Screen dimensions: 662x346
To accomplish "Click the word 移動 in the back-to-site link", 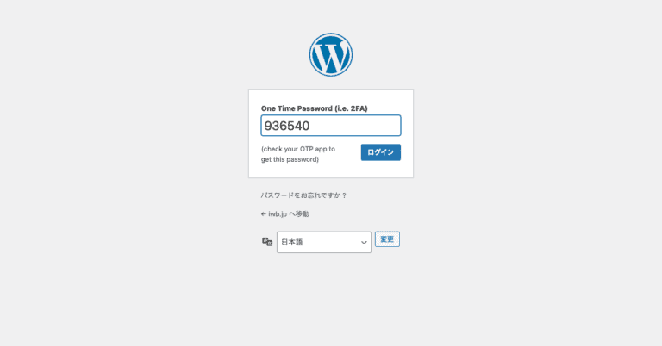I will pyautogui.click(x=302, y=214).
